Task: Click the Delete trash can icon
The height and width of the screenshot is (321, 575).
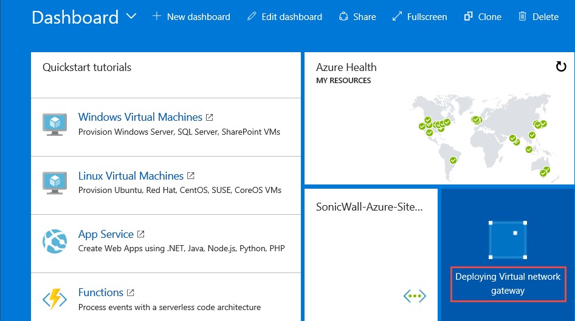Action: [x=523, y=16]
